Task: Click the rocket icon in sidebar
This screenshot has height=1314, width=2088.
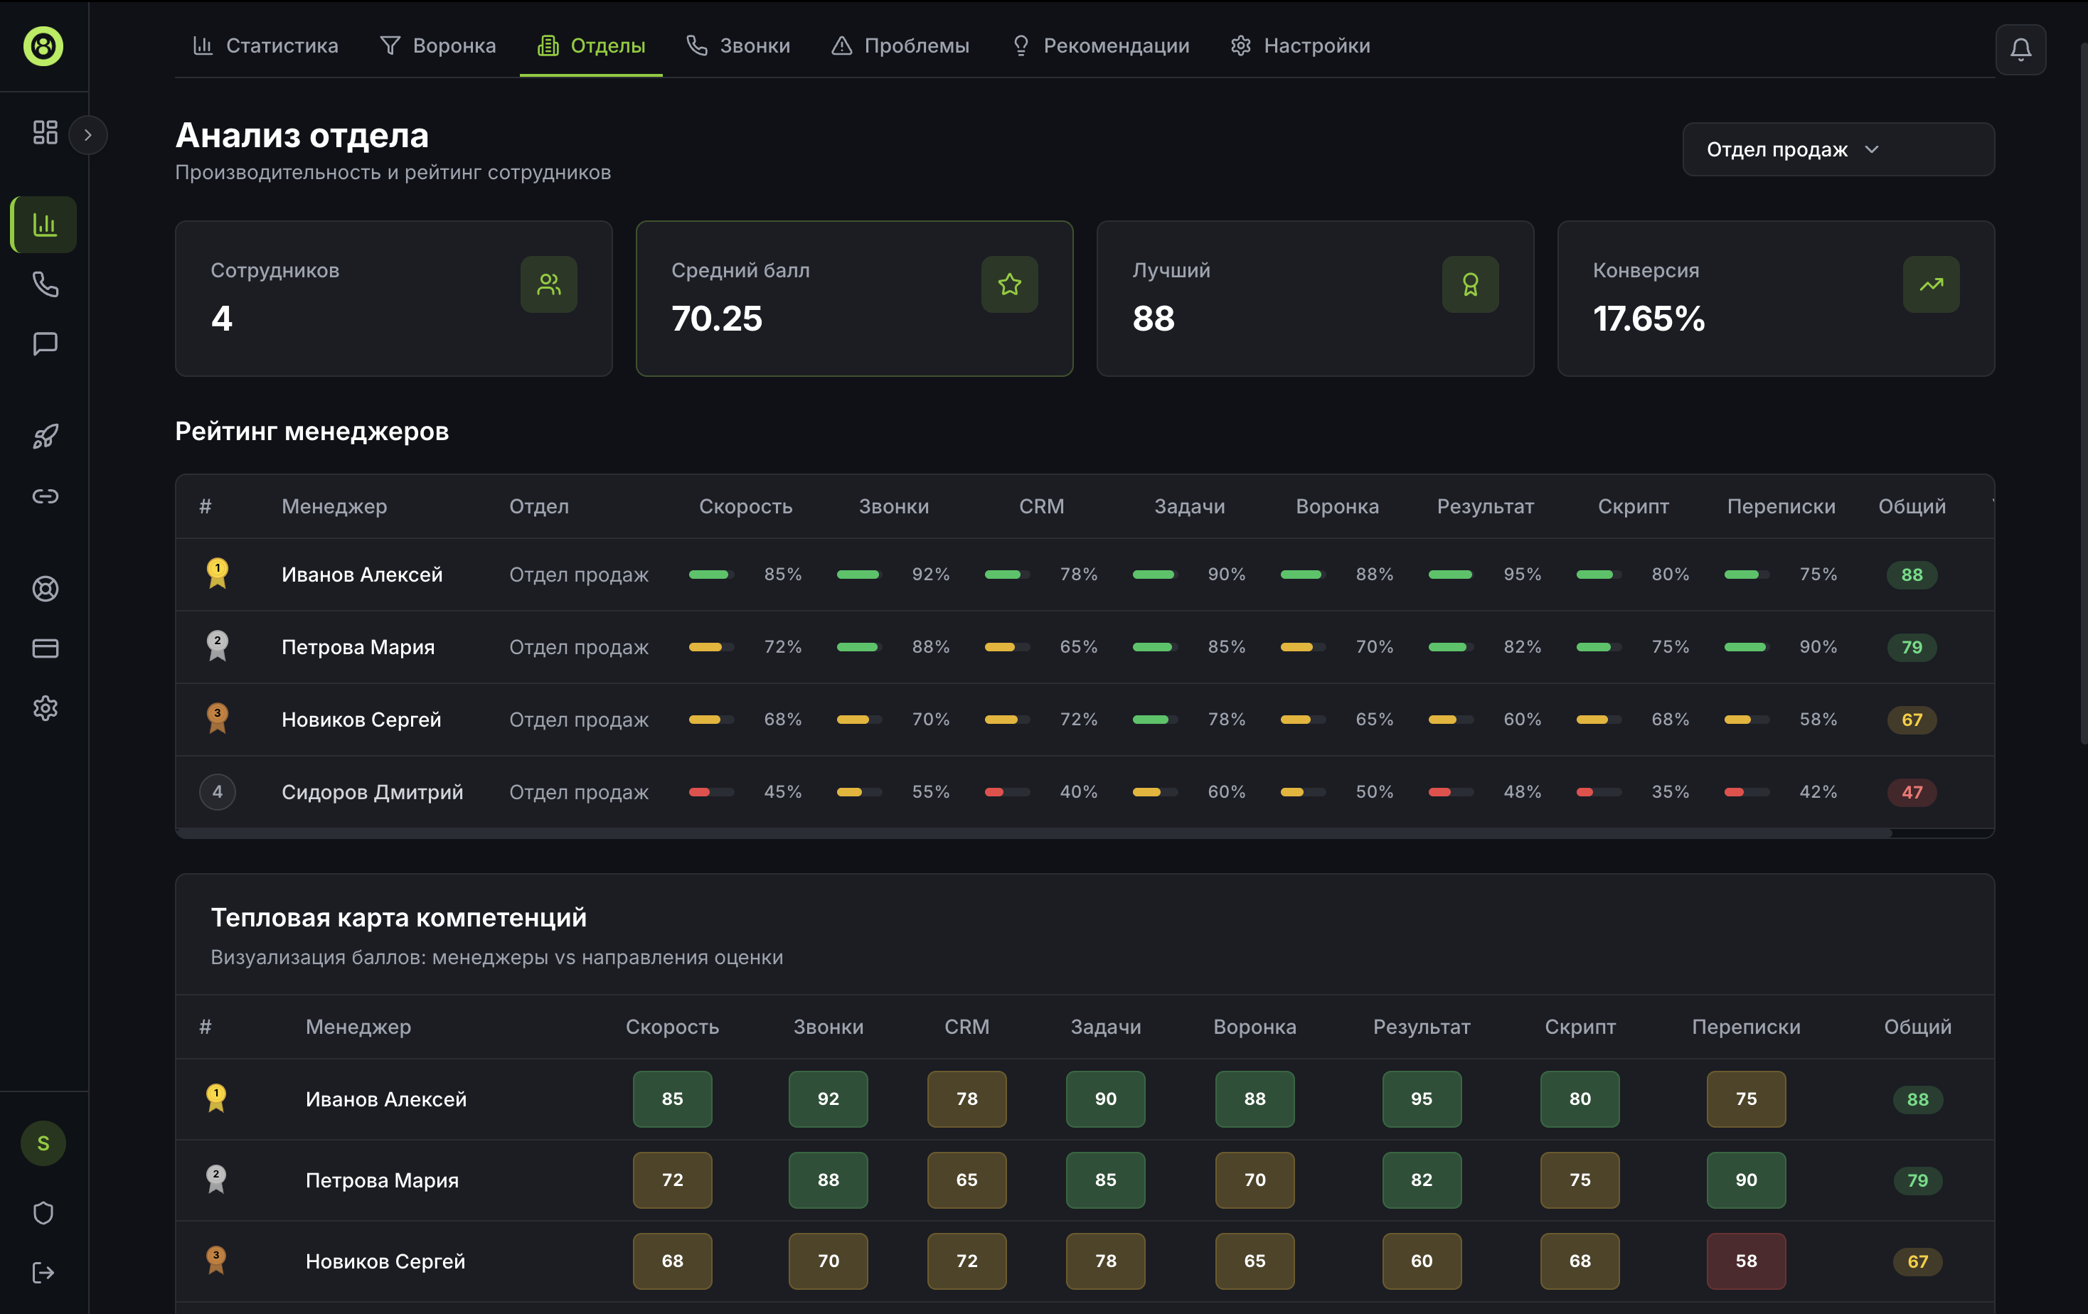Action: (x=45, y=436)
